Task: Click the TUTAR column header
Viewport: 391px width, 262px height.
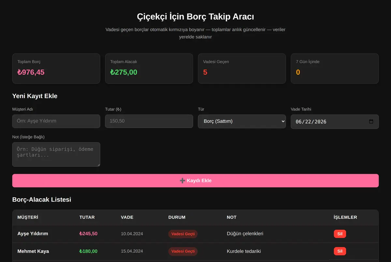Action: tap(87, 217)
